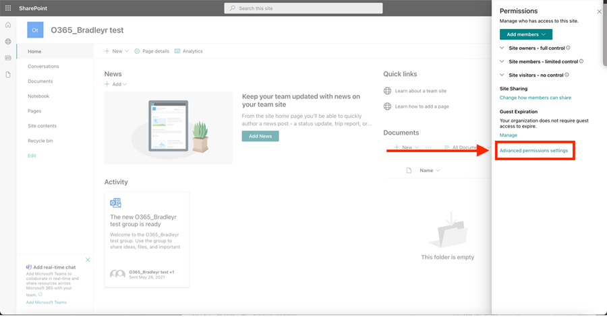Click the file type column icon in Documents
The width and height of the screenshot is (607, 317).
pyautogui.click(x=409, y=170)
